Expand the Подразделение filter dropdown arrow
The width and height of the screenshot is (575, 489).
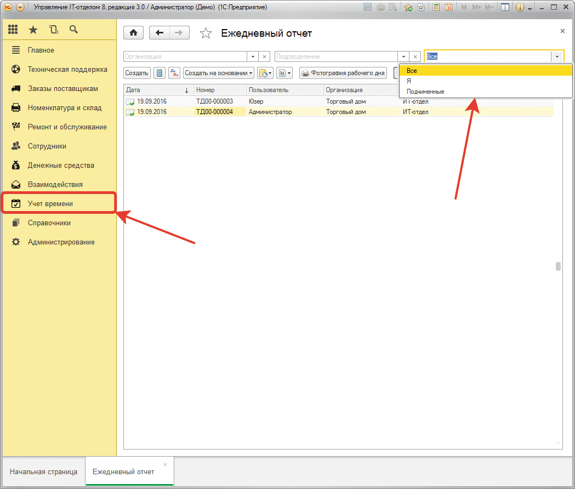pos(403,56)
